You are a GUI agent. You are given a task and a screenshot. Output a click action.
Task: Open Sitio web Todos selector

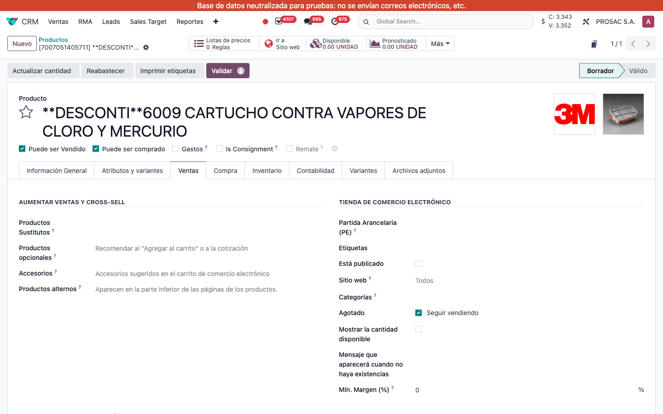coord(529,281)
